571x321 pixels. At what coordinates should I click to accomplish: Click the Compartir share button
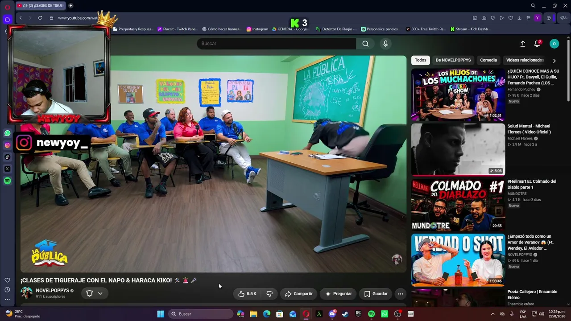(x=299, y=294)
